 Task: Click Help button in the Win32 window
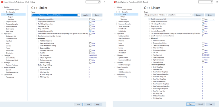pyautogui.click(x=98, y=105)
